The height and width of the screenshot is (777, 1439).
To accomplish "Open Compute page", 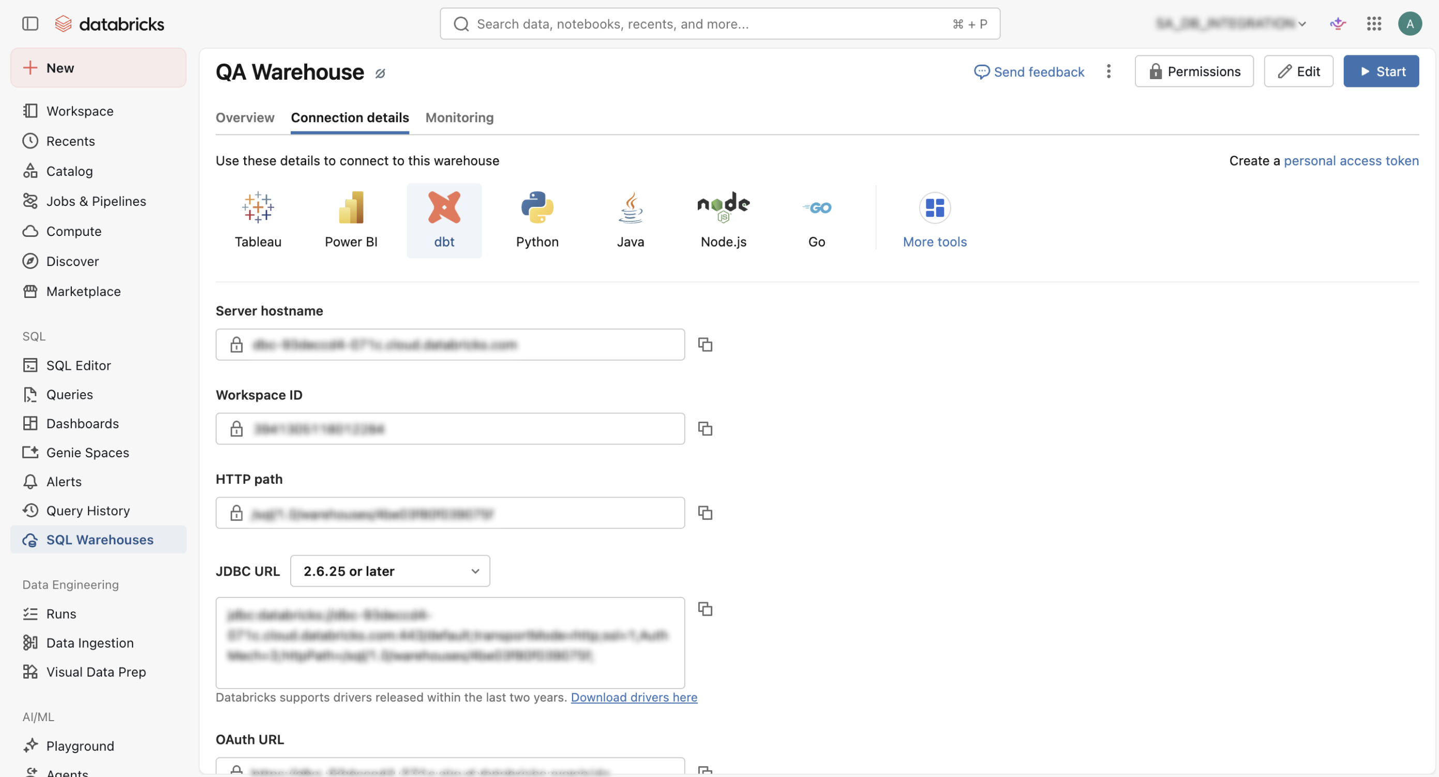I will click(x=98, y=231).
